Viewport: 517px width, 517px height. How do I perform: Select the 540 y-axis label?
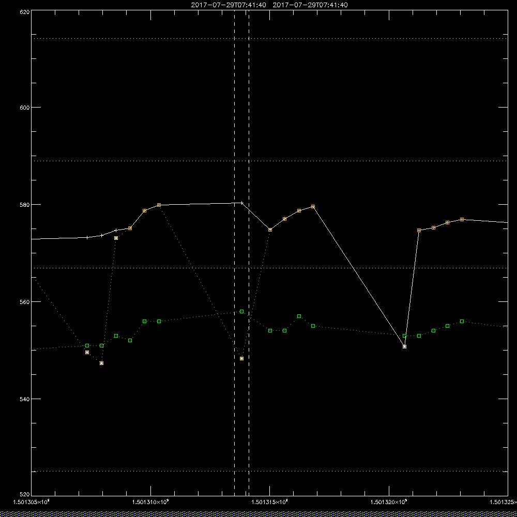(25, 399)
